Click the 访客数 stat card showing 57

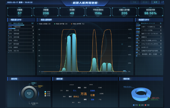tap(20, 12)
